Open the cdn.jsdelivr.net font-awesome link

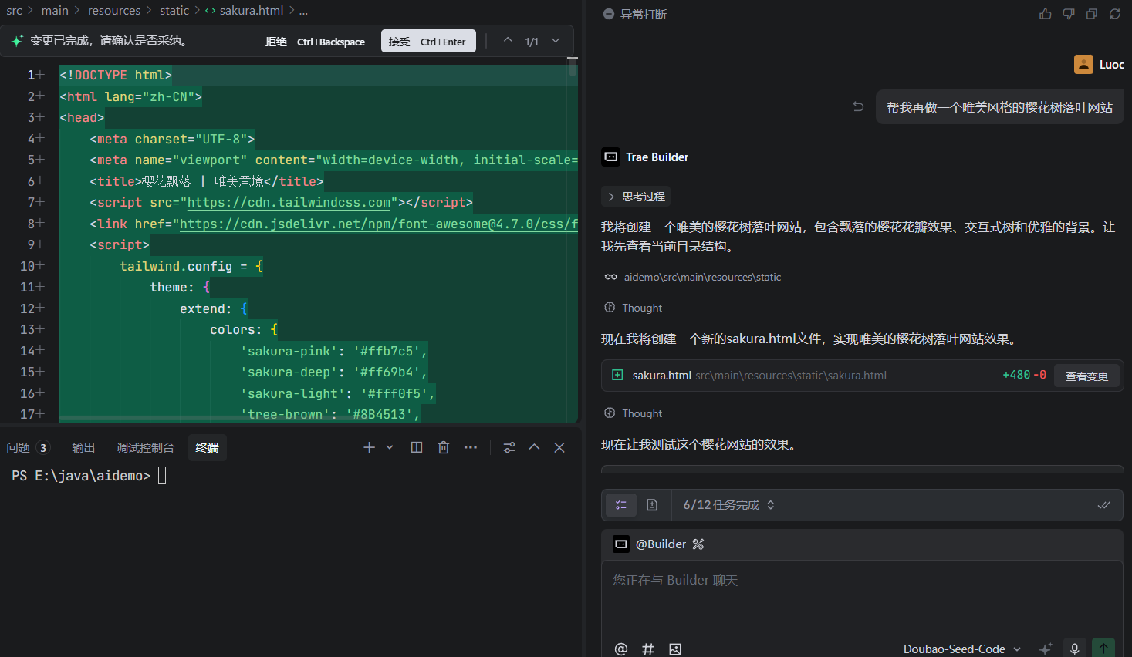pos(378,224)
